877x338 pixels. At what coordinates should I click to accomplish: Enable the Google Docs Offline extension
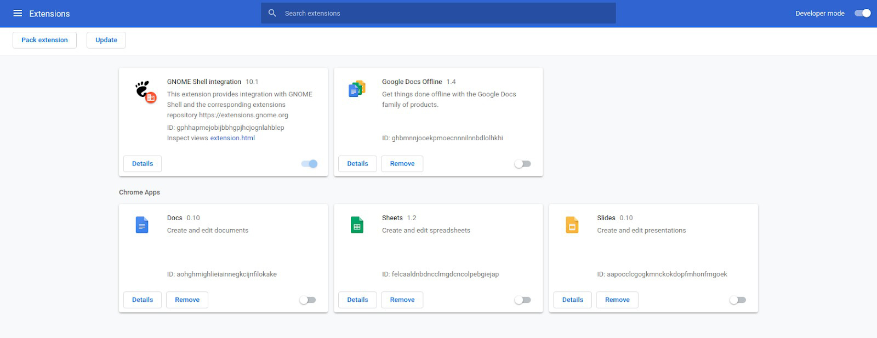pos(522,164)
